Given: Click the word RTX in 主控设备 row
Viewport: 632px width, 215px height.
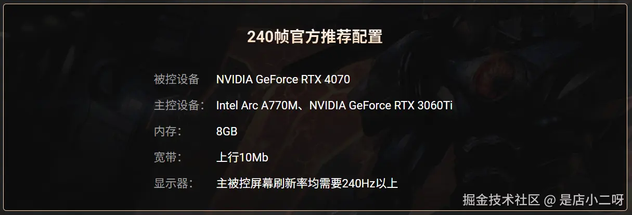Looking at the screenshot, I should [405, 106].
